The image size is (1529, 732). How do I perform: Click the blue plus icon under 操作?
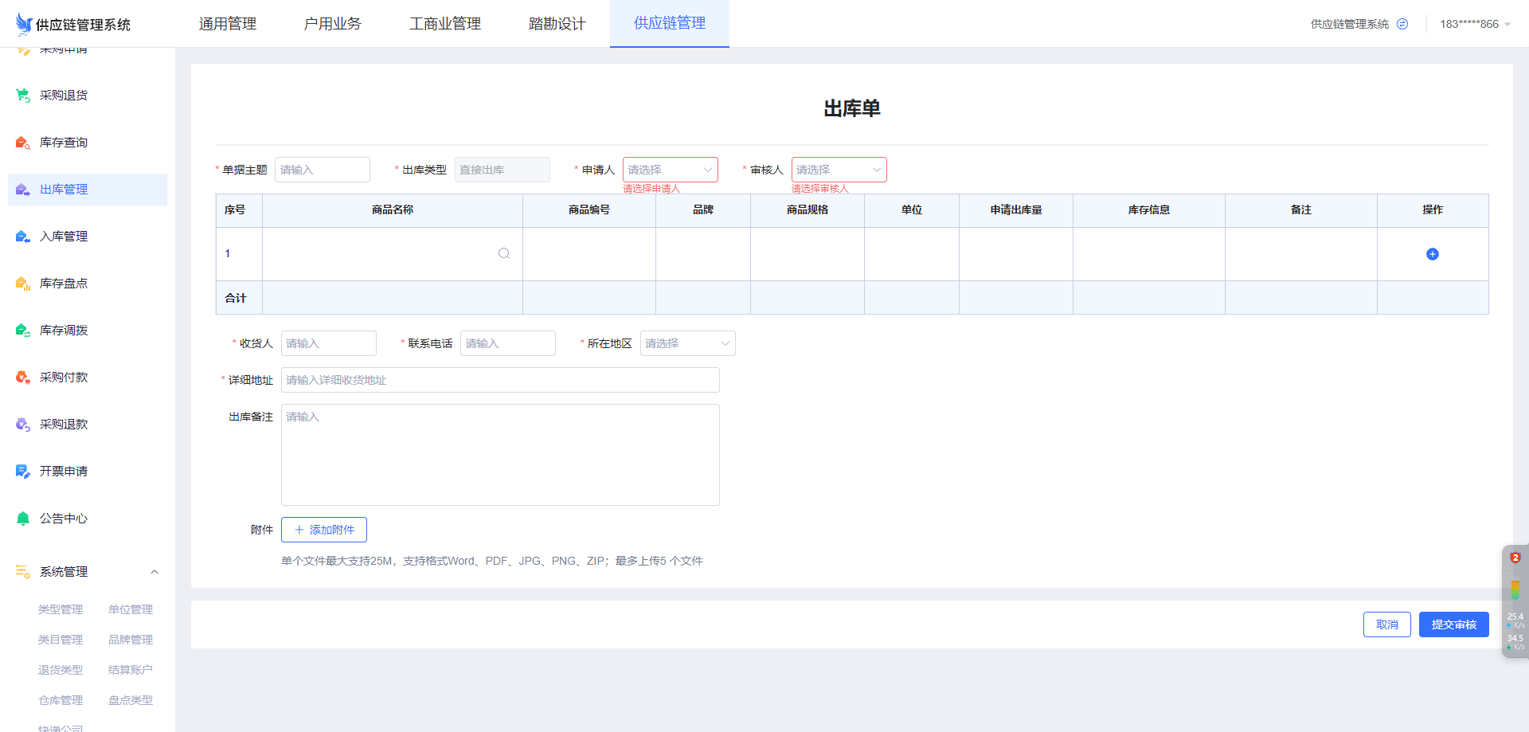click(x=1433, y=253)
